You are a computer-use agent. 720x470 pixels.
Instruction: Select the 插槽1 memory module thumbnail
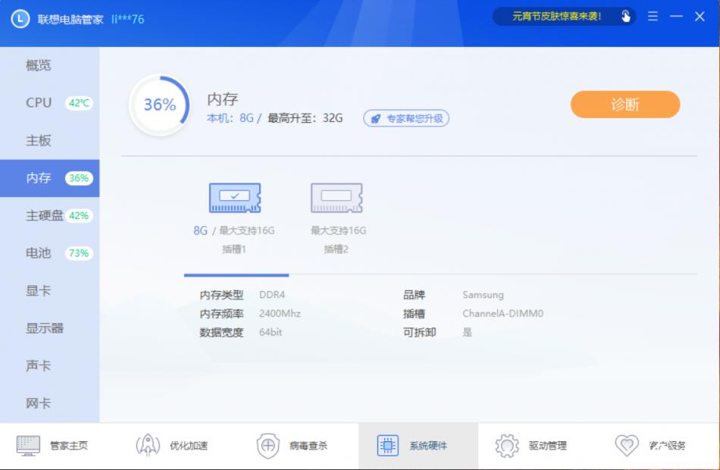[235, 197]
